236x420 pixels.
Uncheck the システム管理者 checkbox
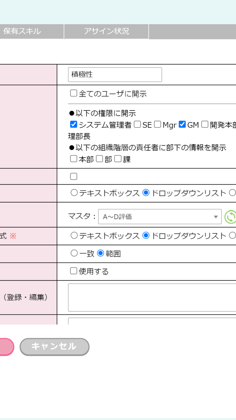point(74,125)
